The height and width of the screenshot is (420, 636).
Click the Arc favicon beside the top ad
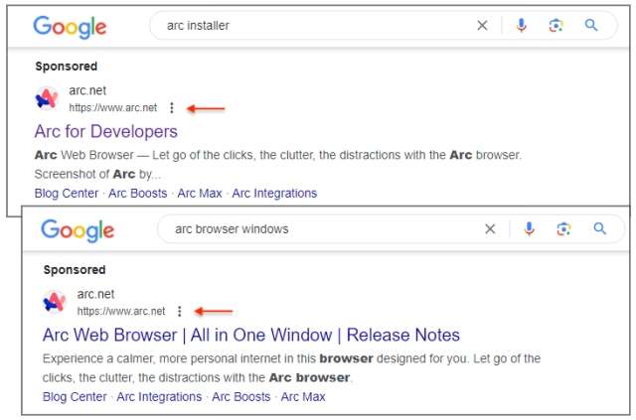pos(47,98)
